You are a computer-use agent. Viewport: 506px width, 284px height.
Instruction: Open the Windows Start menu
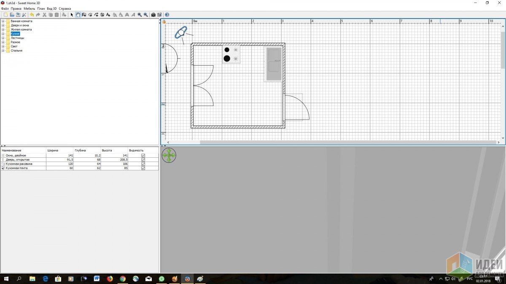(6, 279)
